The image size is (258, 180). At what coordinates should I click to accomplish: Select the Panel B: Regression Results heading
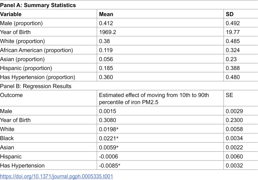(x=36, y=86)
